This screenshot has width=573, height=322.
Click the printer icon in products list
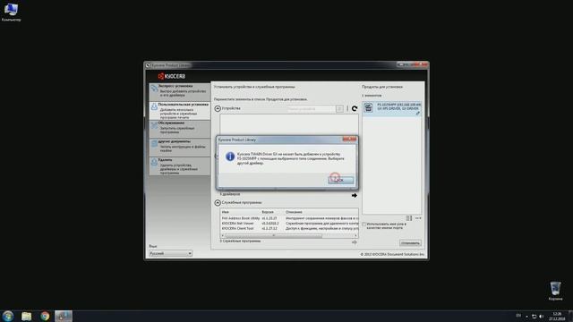(368, 107)
